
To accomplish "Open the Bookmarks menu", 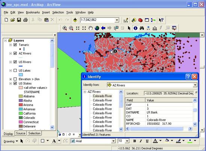I will click(33, 12).
